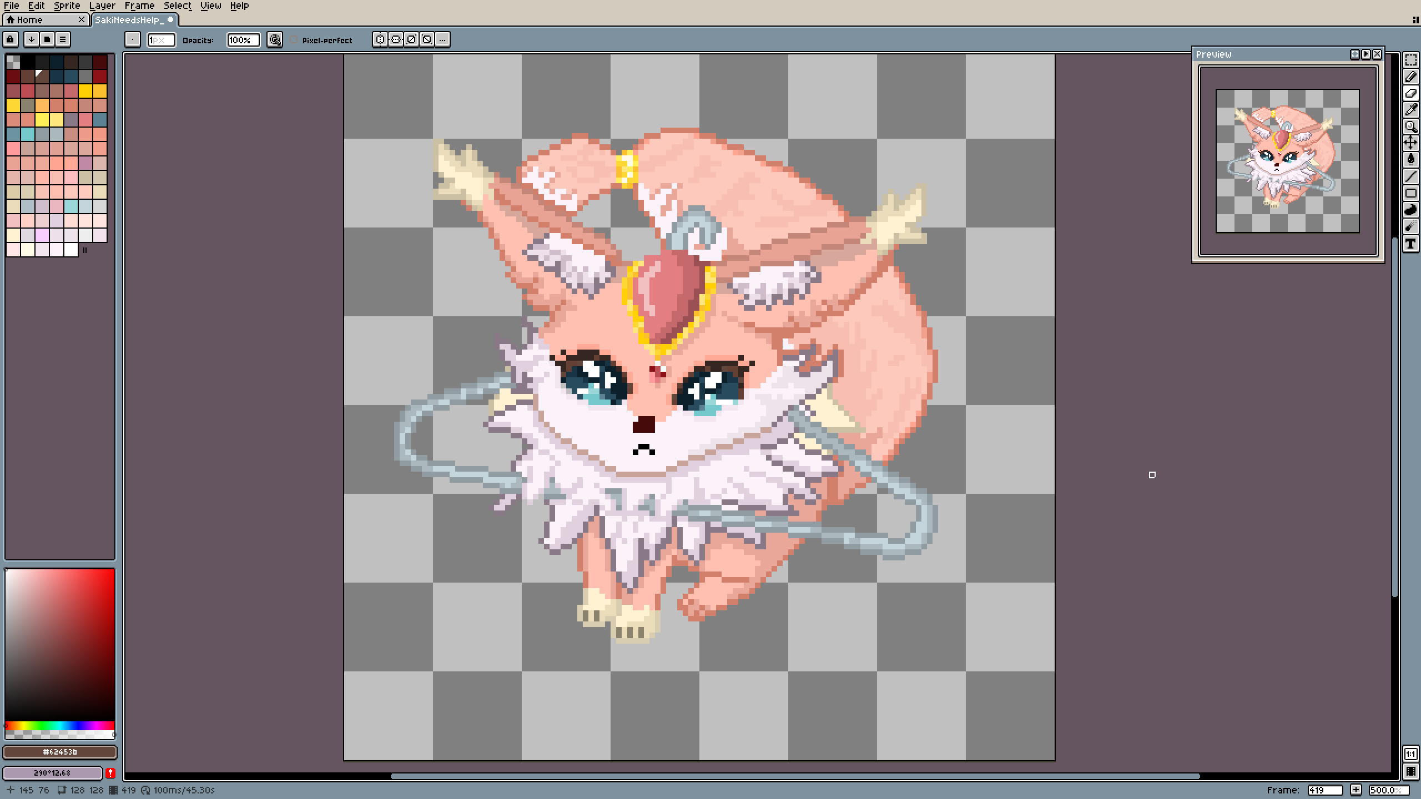Select the Rectangular Marquee tool
The image size is (1421, 799).
pos(1410,60)
